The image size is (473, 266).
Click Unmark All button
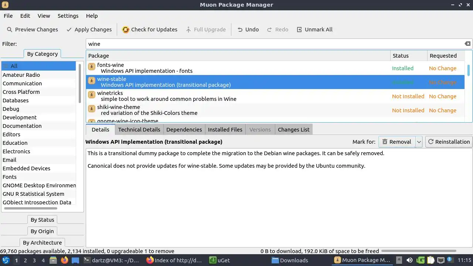(314, 30)
